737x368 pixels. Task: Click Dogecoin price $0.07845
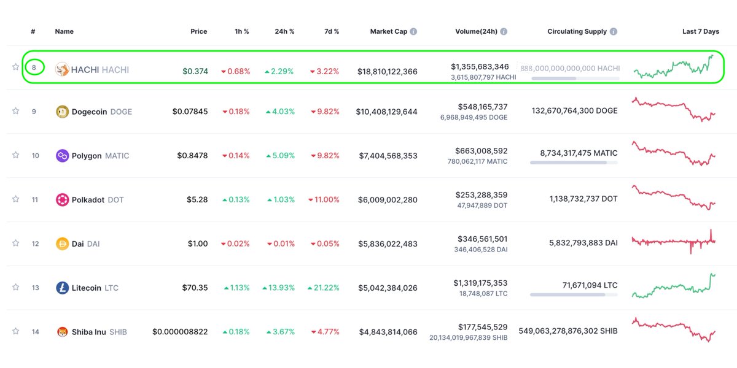[x=190, y=112]
